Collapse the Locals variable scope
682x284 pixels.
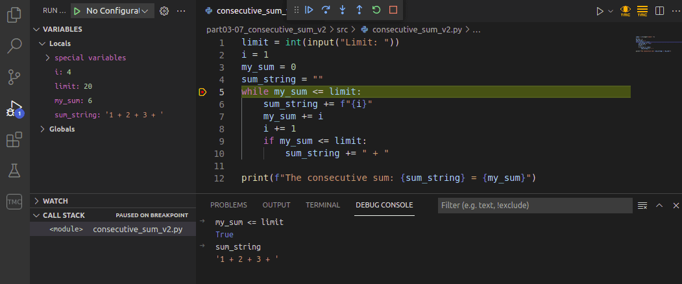[43, 43]
